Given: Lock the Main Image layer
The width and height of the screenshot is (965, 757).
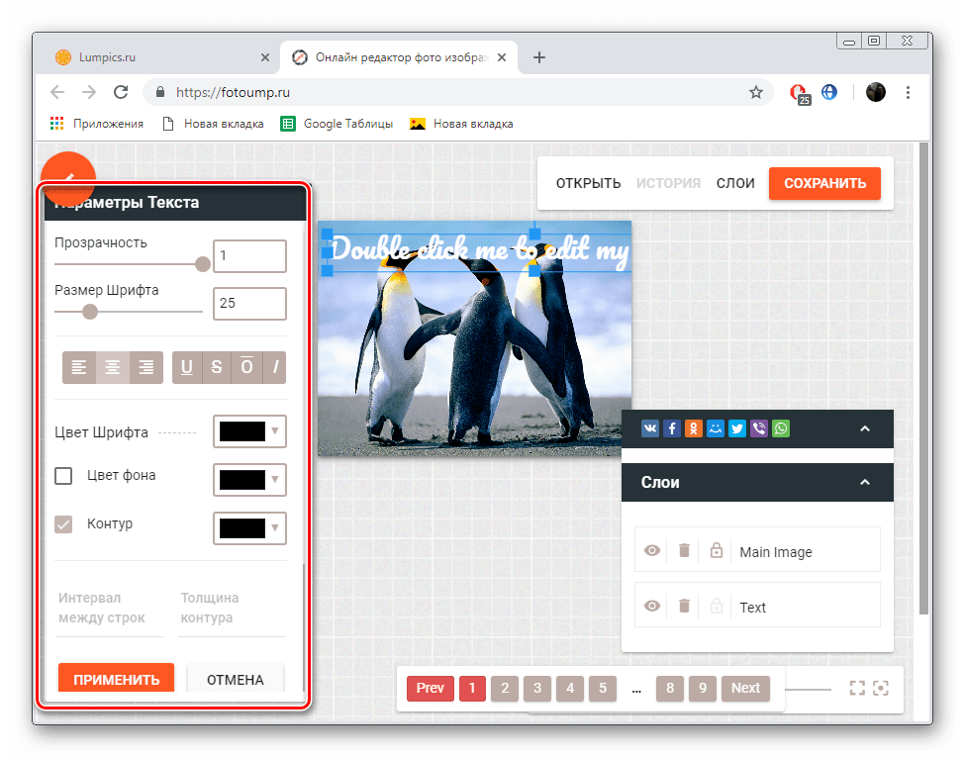Looking at the screenshot, I should (x=717, y=551).
